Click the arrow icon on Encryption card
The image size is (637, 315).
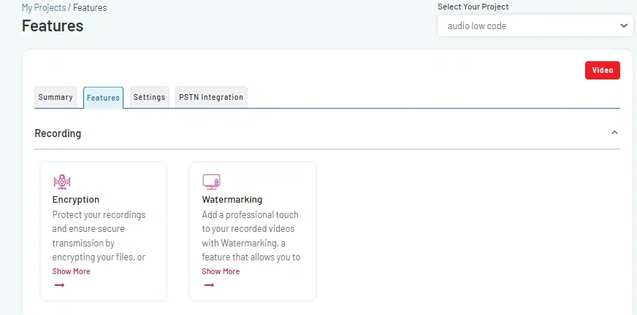59,285
